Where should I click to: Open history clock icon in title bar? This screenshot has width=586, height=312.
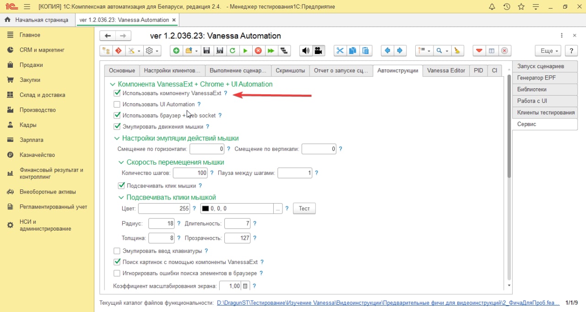[x=506, y=7]
